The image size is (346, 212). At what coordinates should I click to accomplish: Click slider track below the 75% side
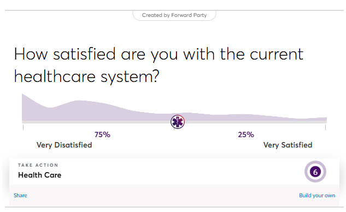102,122
